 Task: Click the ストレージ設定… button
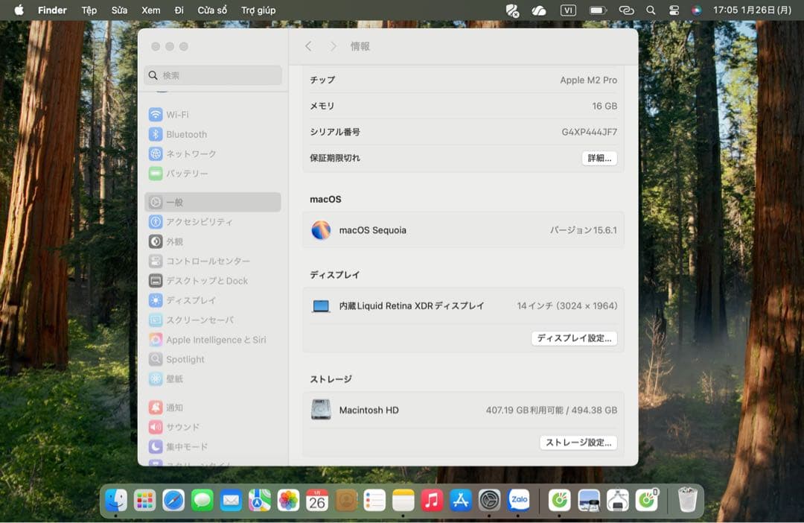point(577,443)
